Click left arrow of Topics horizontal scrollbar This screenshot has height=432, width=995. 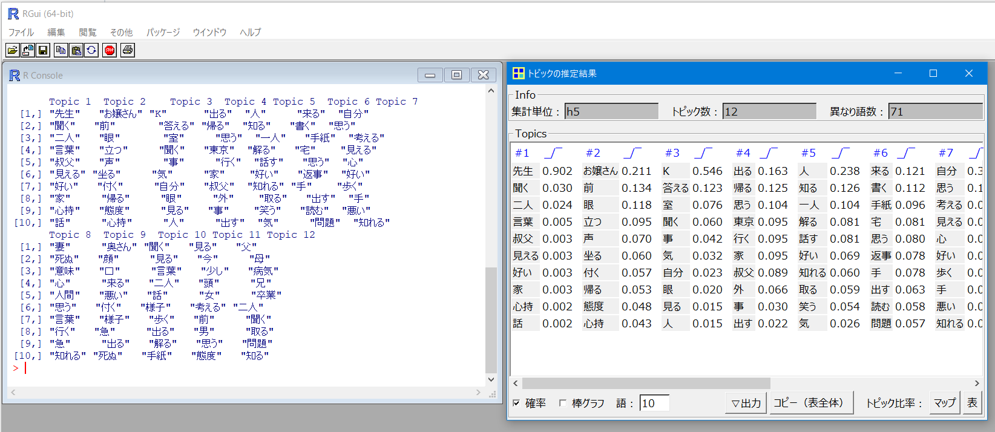click(x=516, y=383)
